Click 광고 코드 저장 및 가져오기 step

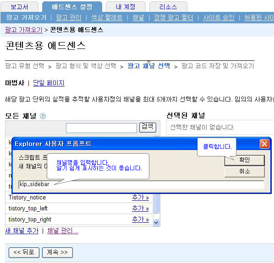click(218, 66)
